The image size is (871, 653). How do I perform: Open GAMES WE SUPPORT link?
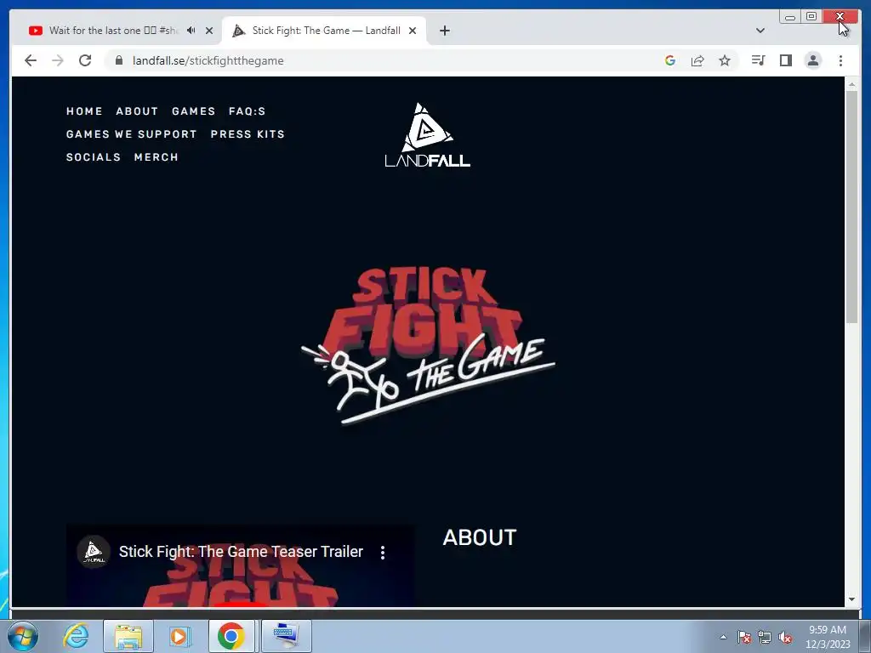click(132, 134)
